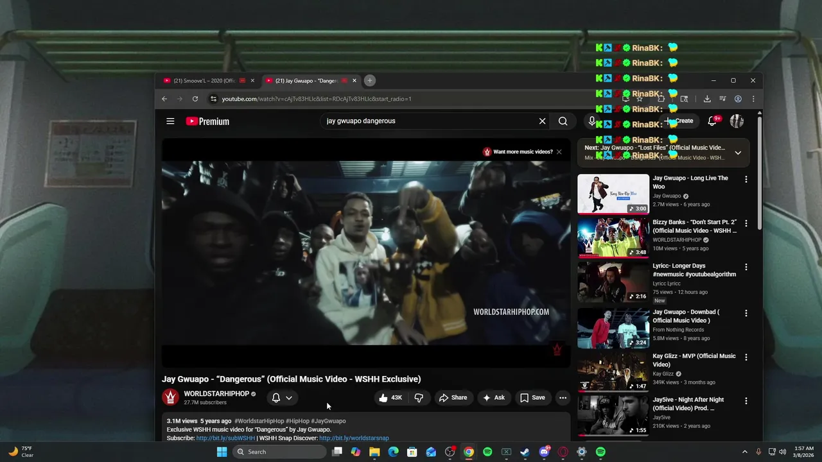The height and width of the screenshot is (462, 822).
Task: Expand notification options chevron beside the bell
Action: point(289,398)
